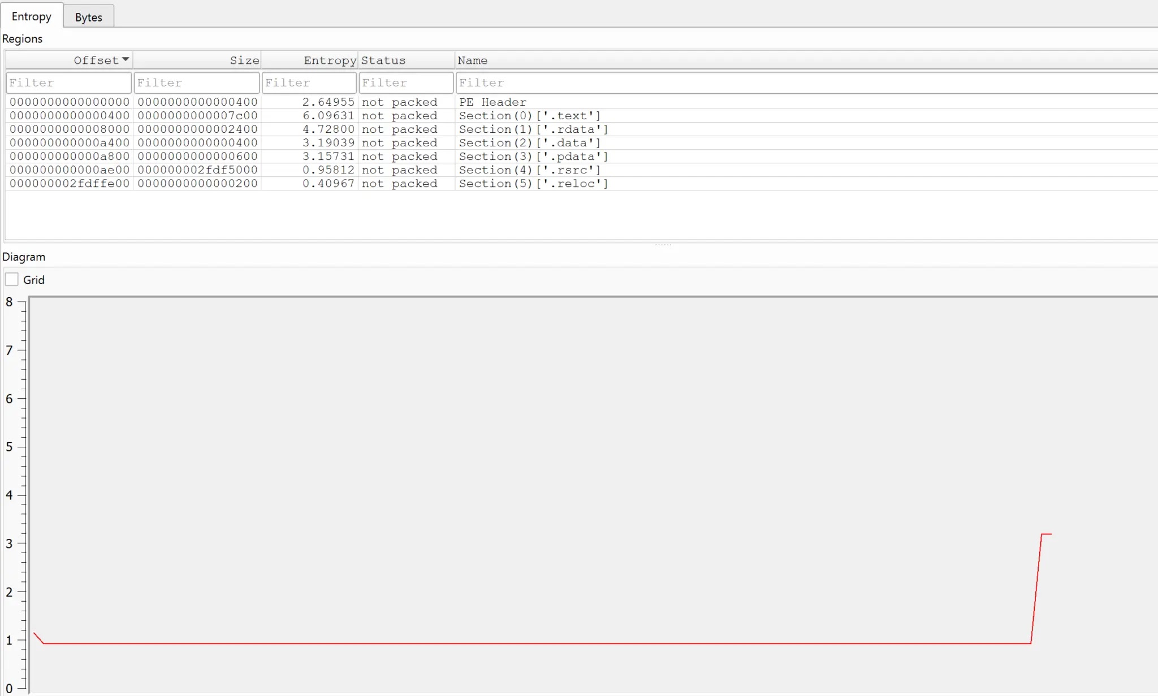
Task: Sort by the Offset column header
Action: coord(69,60)
